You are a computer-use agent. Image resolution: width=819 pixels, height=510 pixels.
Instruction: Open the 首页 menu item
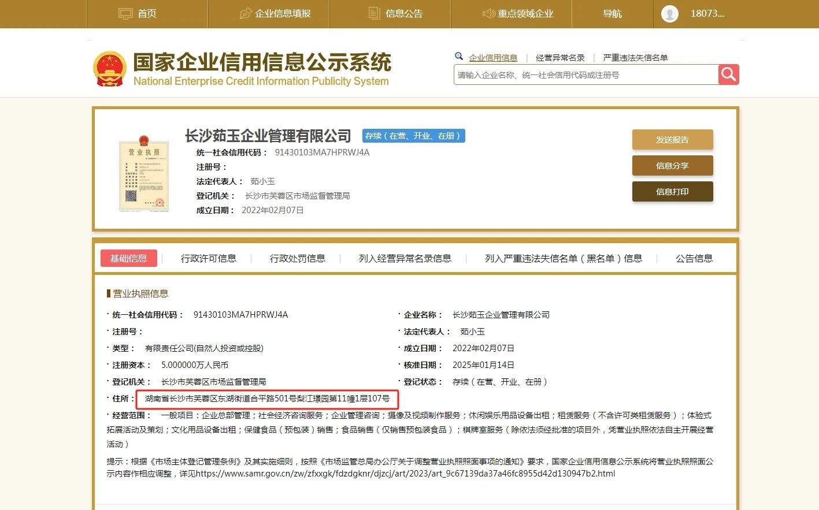click(147, 13)
